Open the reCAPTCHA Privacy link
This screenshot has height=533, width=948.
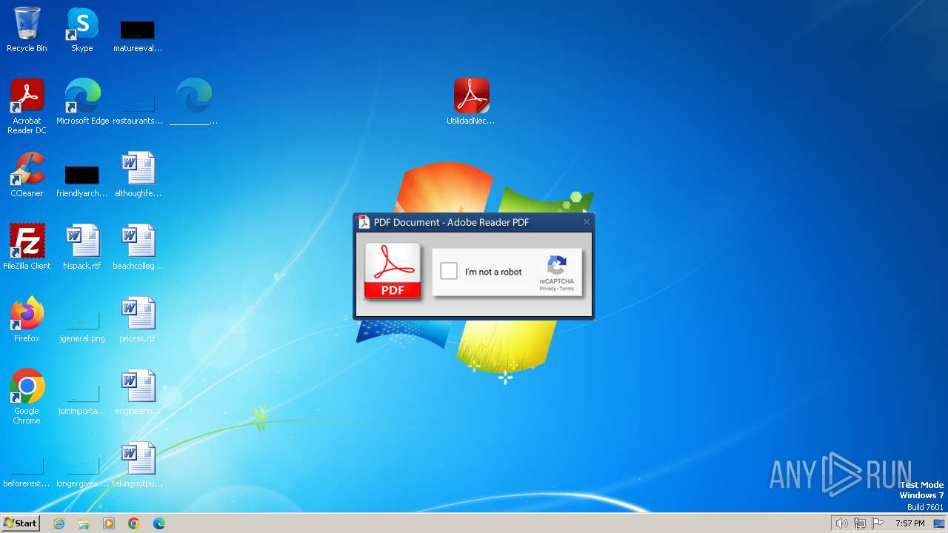click(547, 289)
